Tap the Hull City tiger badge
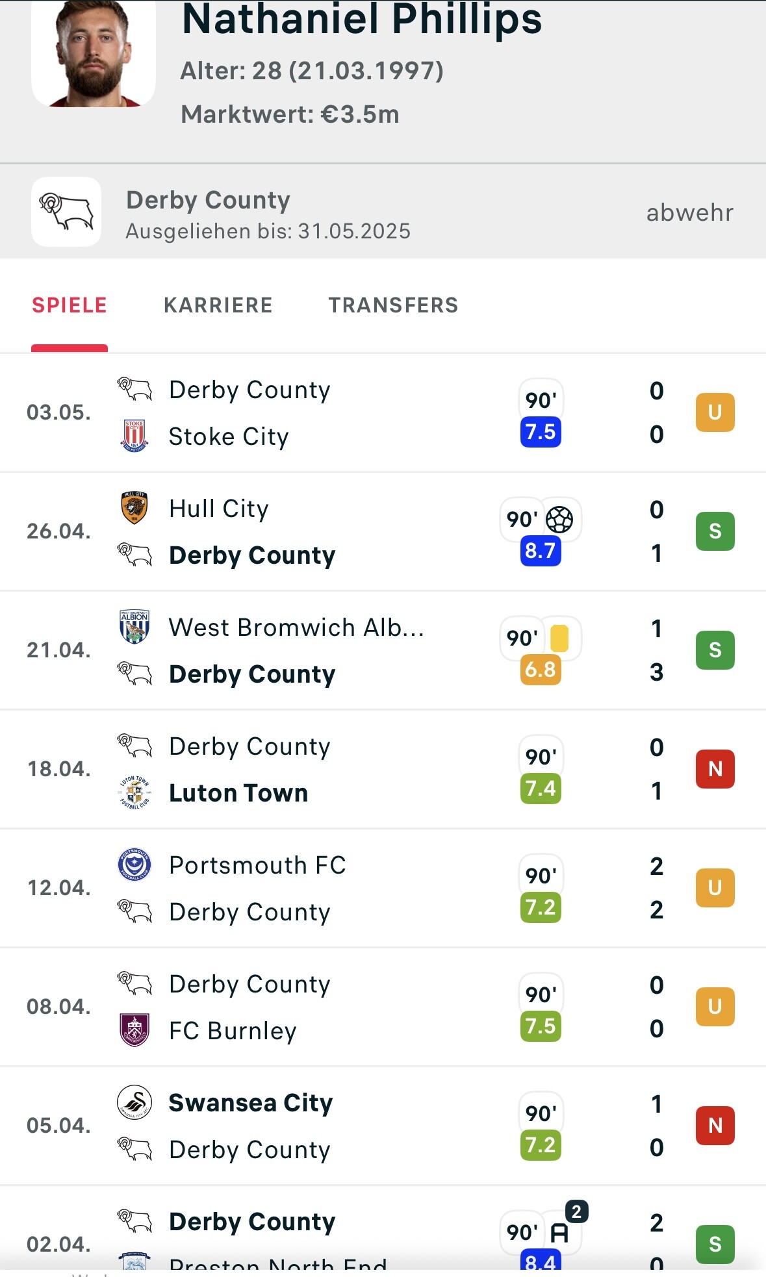 pos(134,508)
